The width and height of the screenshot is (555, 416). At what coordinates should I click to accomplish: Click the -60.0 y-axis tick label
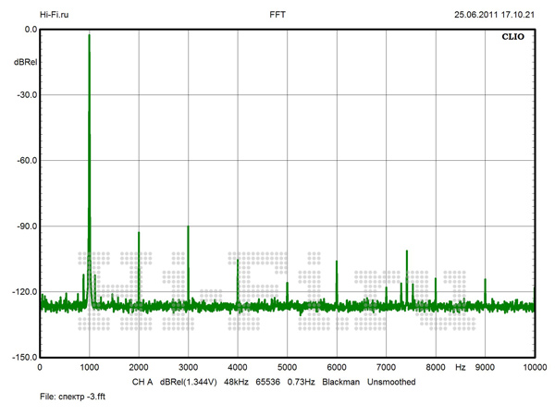point(23,160)
